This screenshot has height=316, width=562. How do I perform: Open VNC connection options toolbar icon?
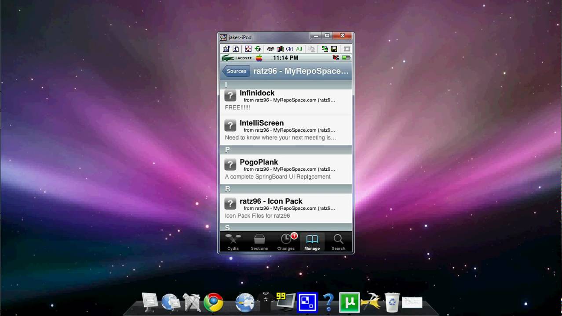tap(226, 49)
